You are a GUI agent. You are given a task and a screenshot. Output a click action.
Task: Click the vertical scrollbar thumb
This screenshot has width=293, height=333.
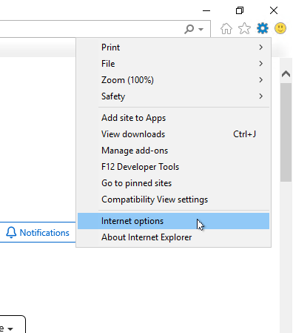(x=286, y=132)
